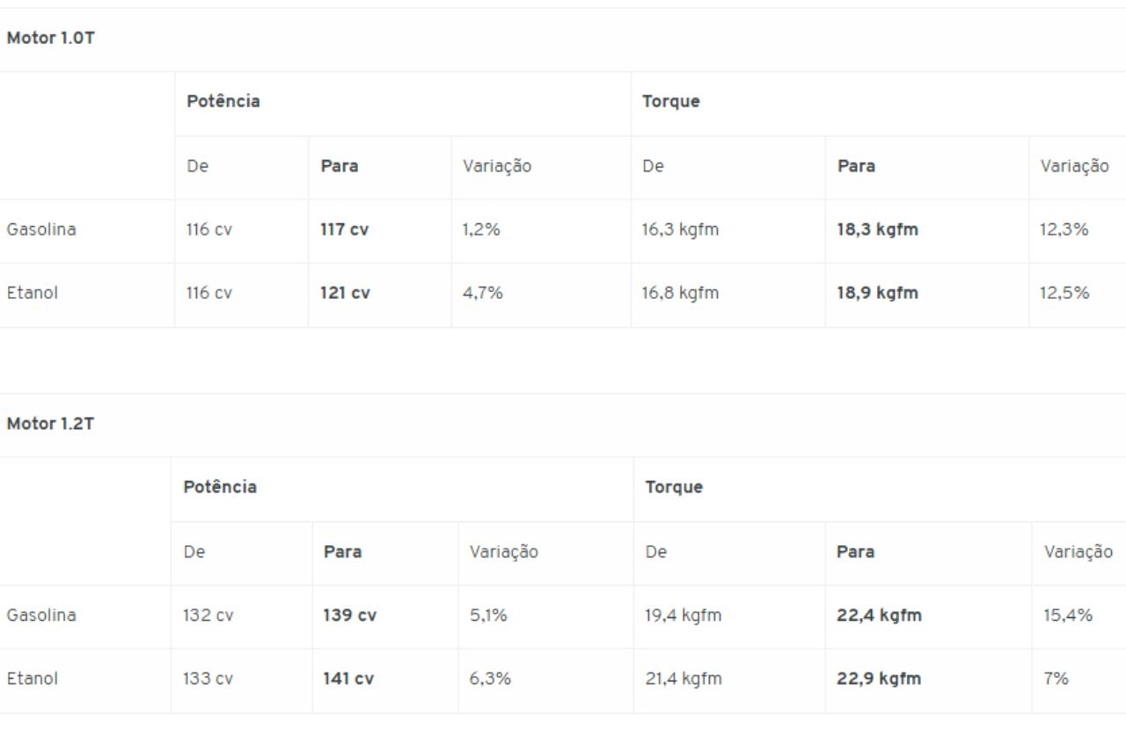The width and height of the screenshot is (1126, 750).
Task: Click the 12,3% torque variation cell
Action: (1064, 229)
